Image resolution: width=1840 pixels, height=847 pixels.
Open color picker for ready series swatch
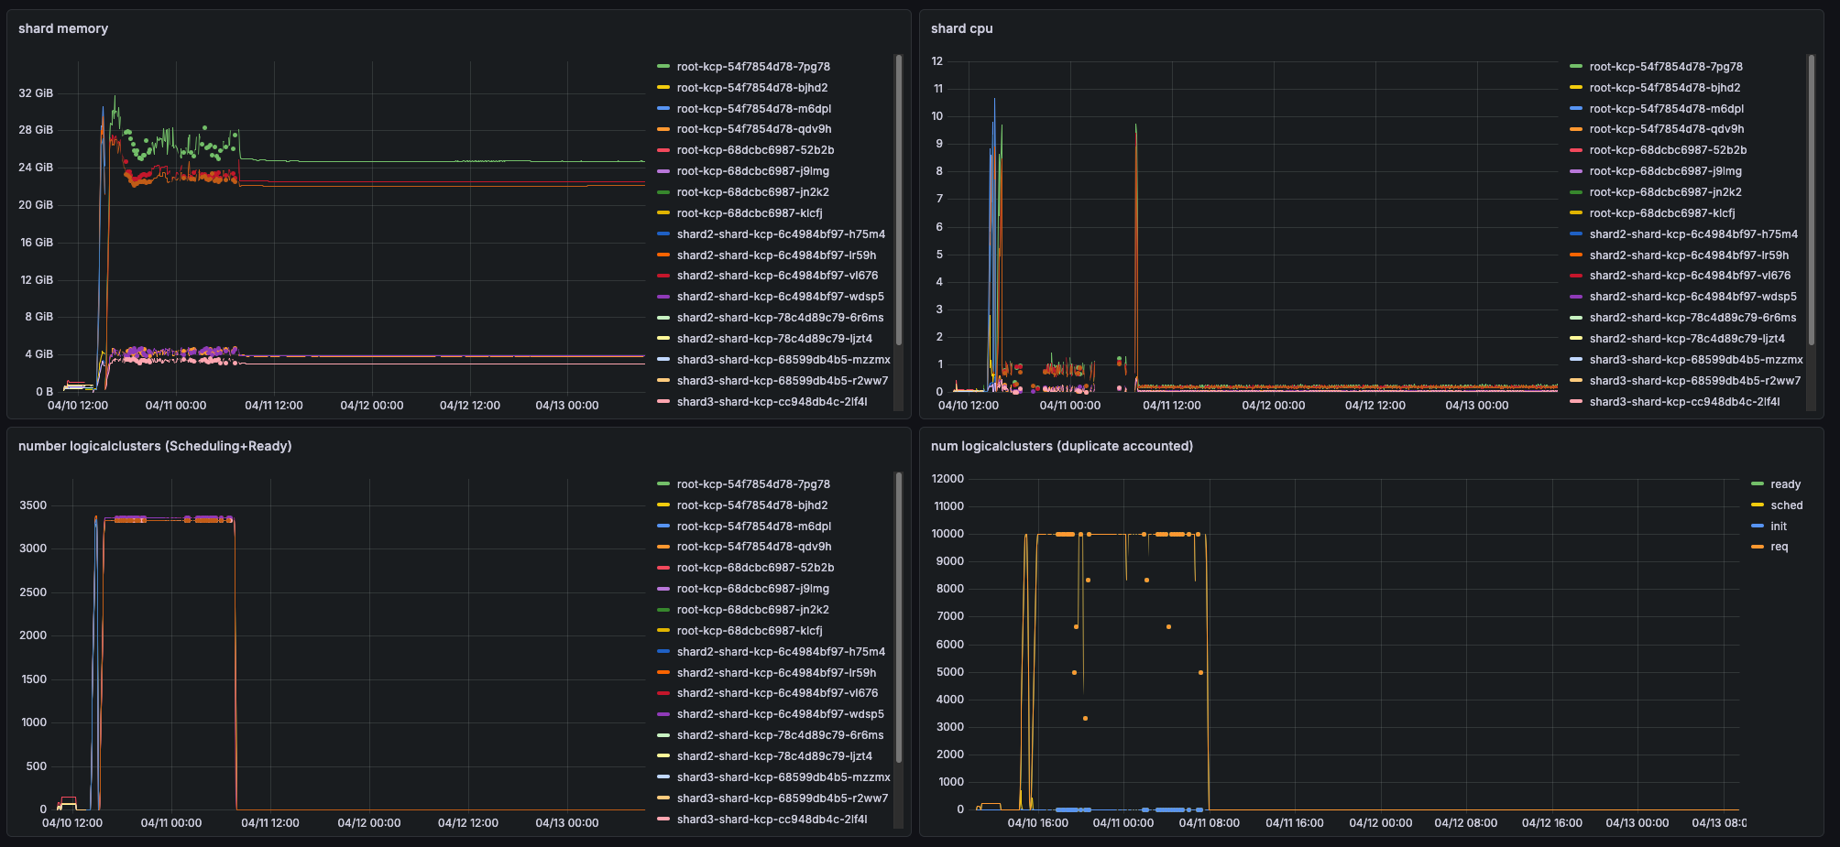[x=1757, y=484]
